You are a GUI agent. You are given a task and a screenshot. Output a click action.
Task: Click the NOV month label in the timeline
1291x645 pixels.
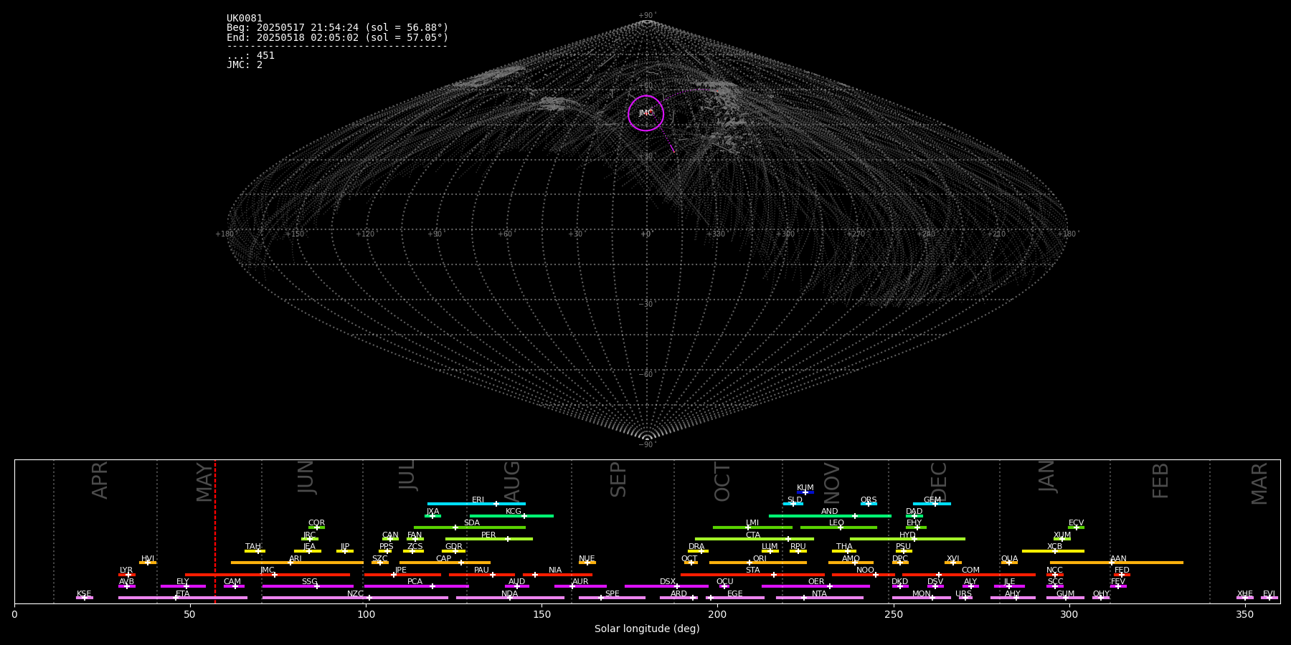tap(831, 482)
